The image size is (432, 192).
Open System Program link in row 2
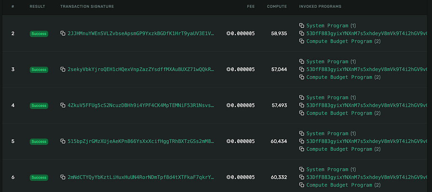point(327,26)
